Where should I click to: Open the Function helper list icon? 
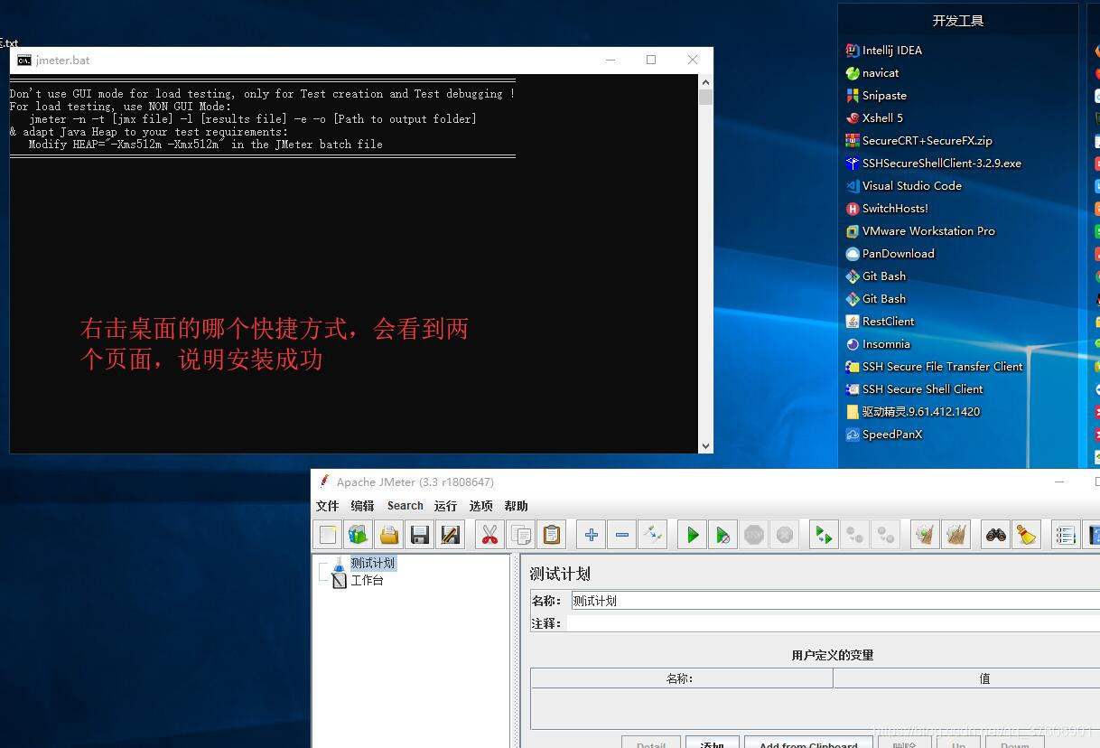coord(1066,535)
